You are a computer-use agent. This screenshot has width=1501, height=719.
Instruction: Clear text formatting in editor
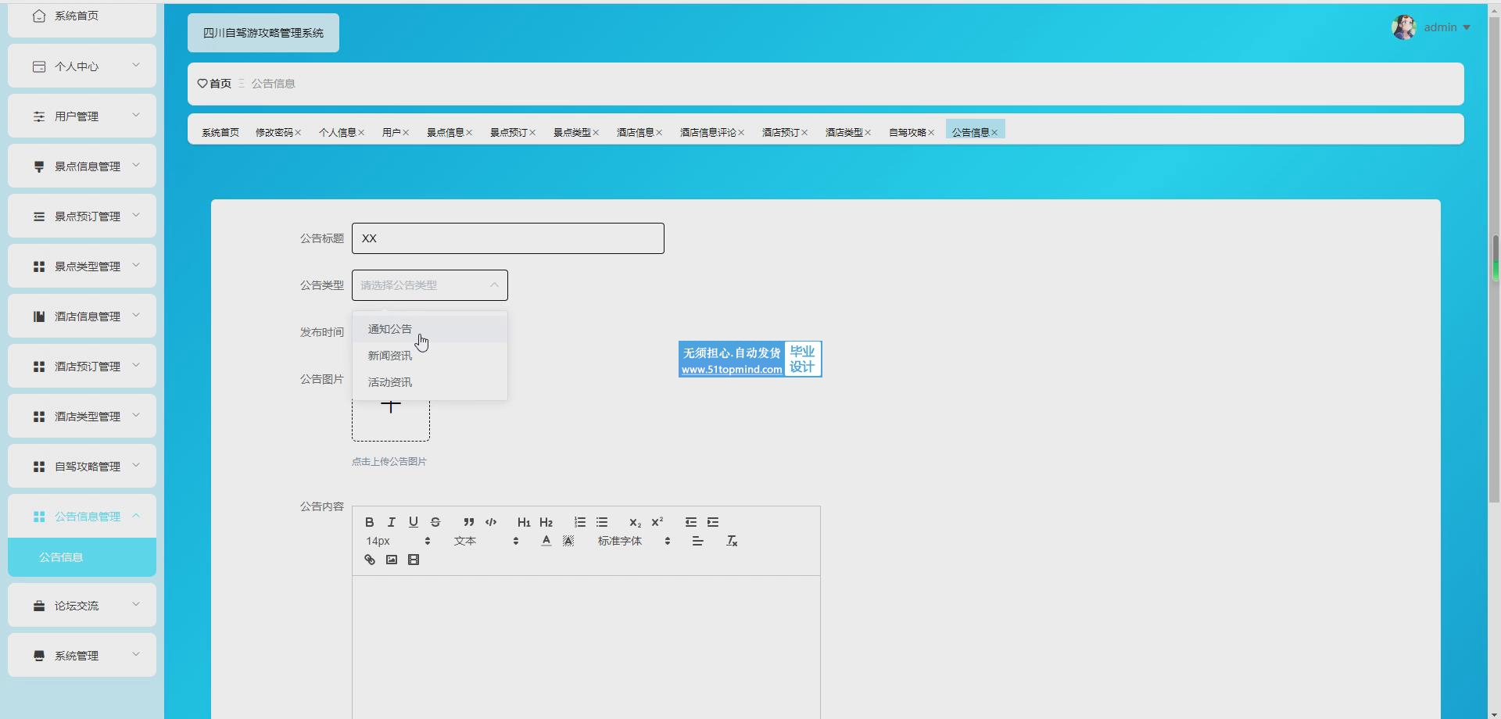(732, 541)
